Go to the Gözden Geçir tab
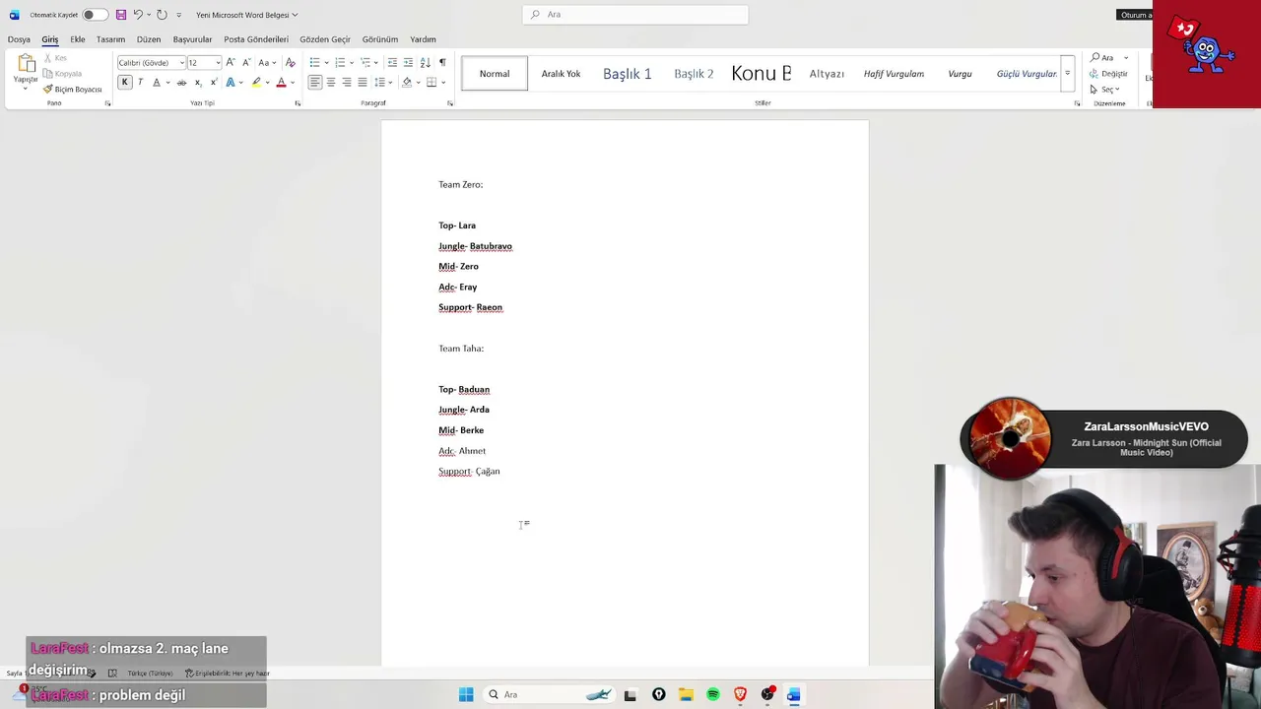This screenshot has width=1261, height=709. (325, 39)
